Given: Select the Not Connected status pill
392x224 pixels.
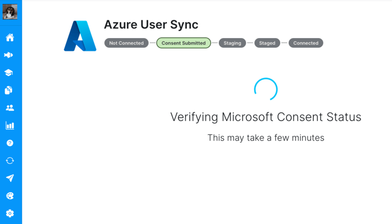Looking at the screenshot, I should point(126,43).
